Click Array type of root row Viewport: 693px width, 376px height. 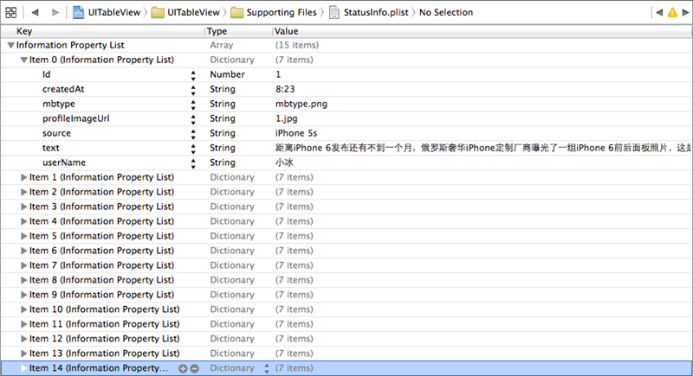[221, 45]
